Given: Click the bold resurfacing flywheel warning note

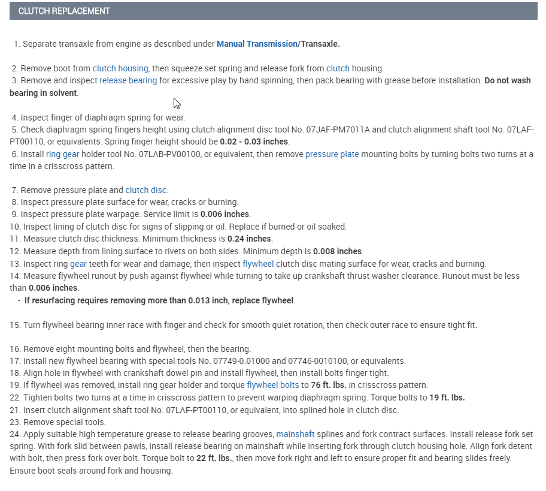Looking at the screenshot, I should click(159, 300).
